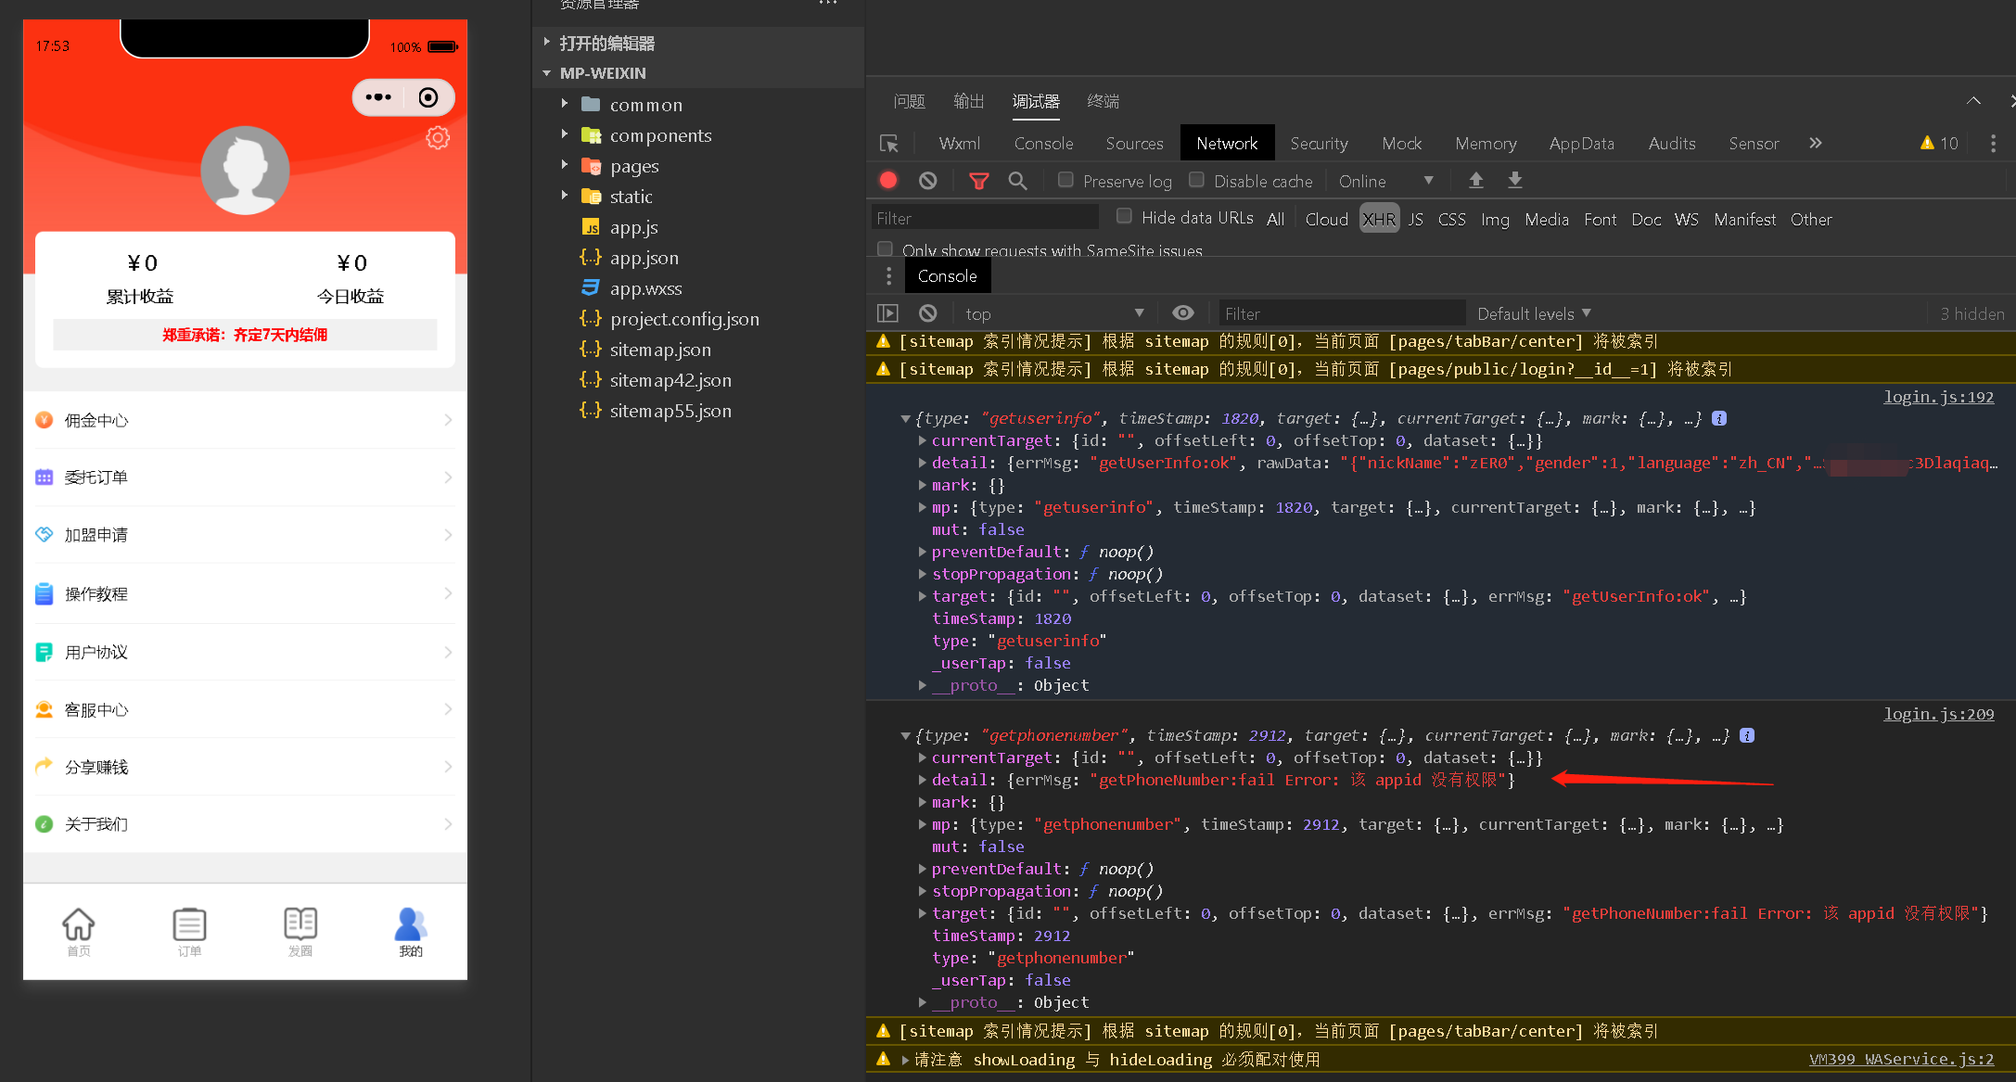Image resolution: width=2016 pixels, height=1082 pixels.
Task: Click the settings gear on profile header
Action: (x=438, y=138)
